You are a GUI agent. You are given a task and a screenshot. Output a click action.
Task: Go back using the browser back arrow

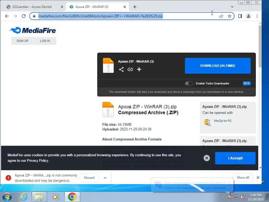tap(7, 16)
